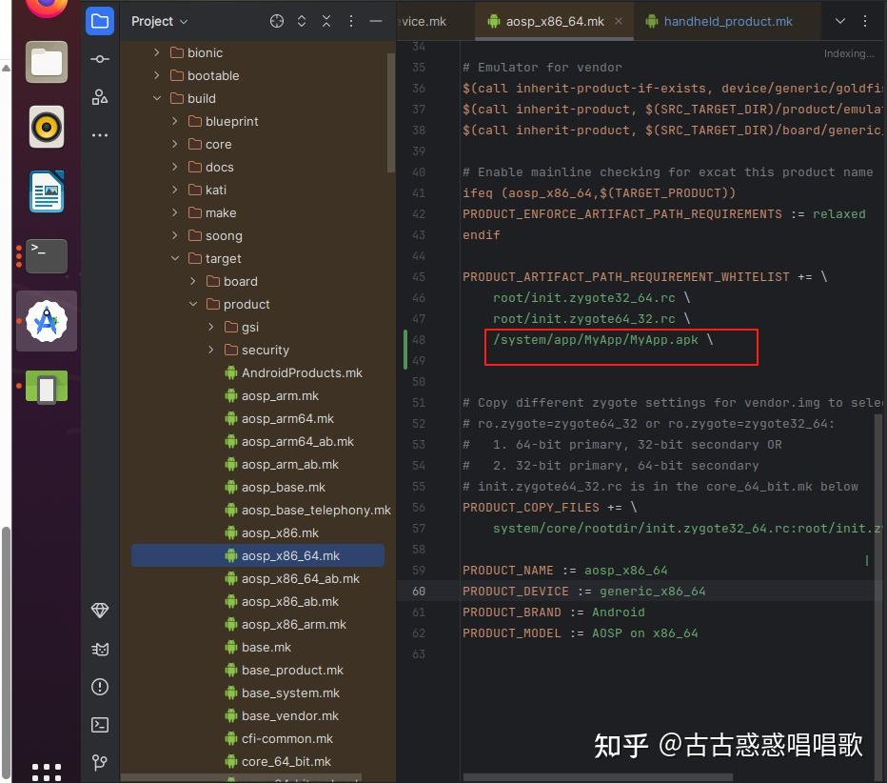Image resolution: width=887 pixels, height=783 pixels.
Task: Open Android Studio in Ubuntu dock
Action: (x=47, y=321)
